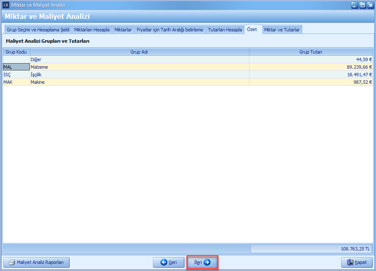Maximize the Miktar ve Maliyet Analizi window
Viewport: 376px width, 271px height.
363,5
